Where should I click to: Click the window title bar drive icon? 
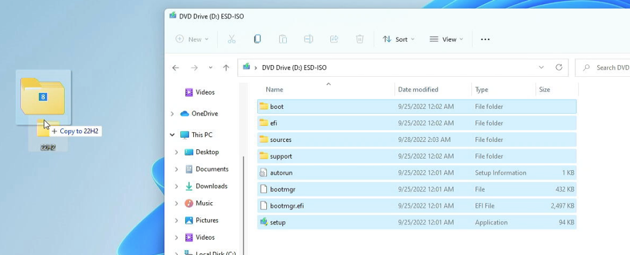click(173, 15)
